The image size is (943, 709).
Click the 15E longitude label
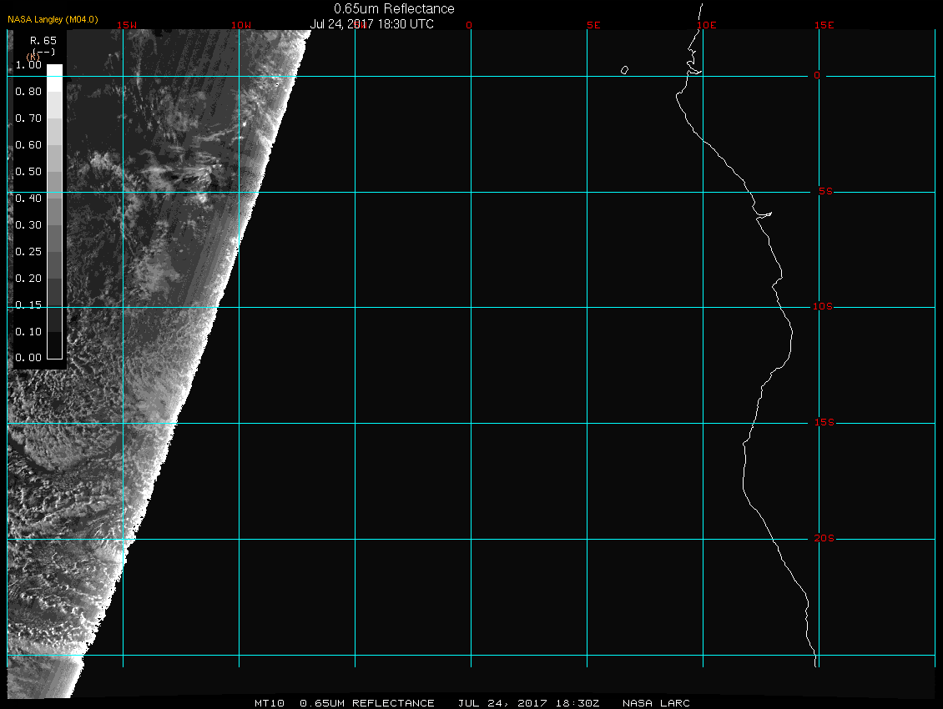(x=824, y=25)
